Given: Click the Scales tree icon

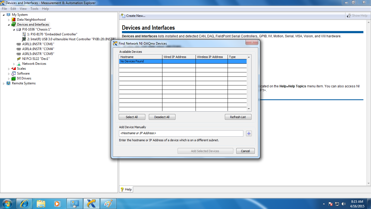Looking at the screenshot, I should (14, 69).
